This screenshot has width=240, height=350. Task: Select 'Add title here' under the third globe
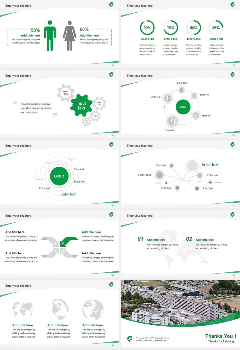pos(93,325)
